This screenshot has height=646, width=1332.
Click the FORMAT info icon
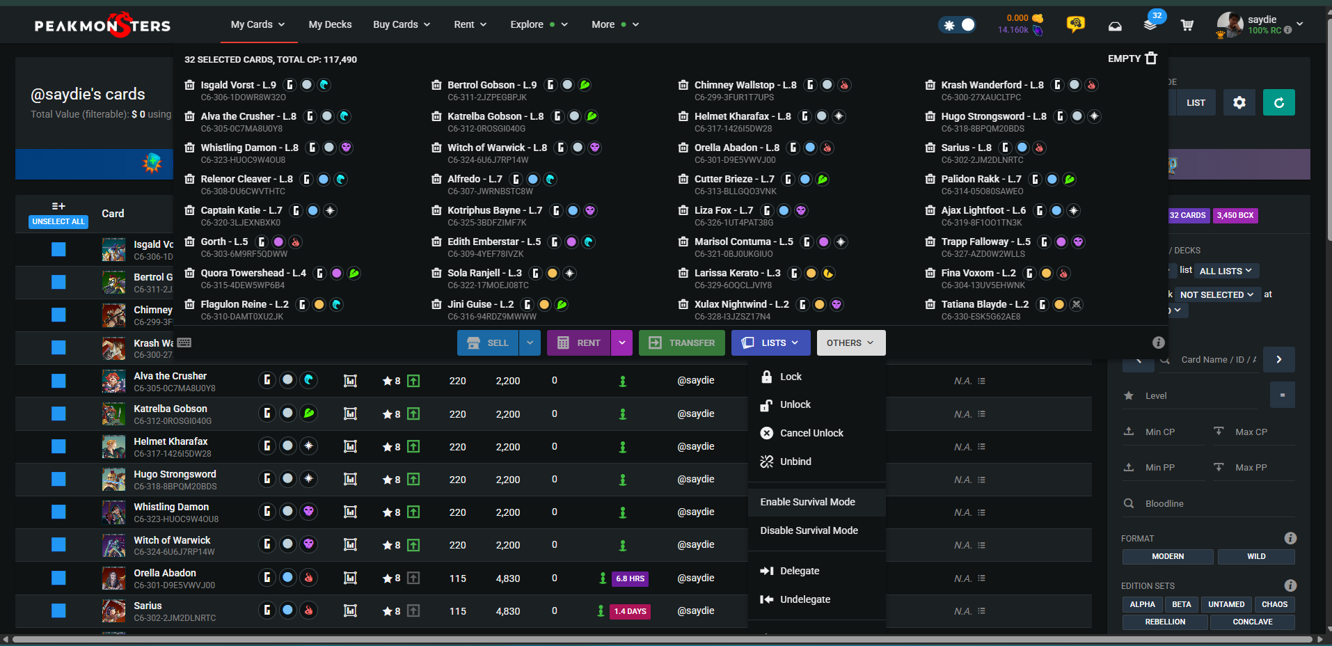point(1290,538)
